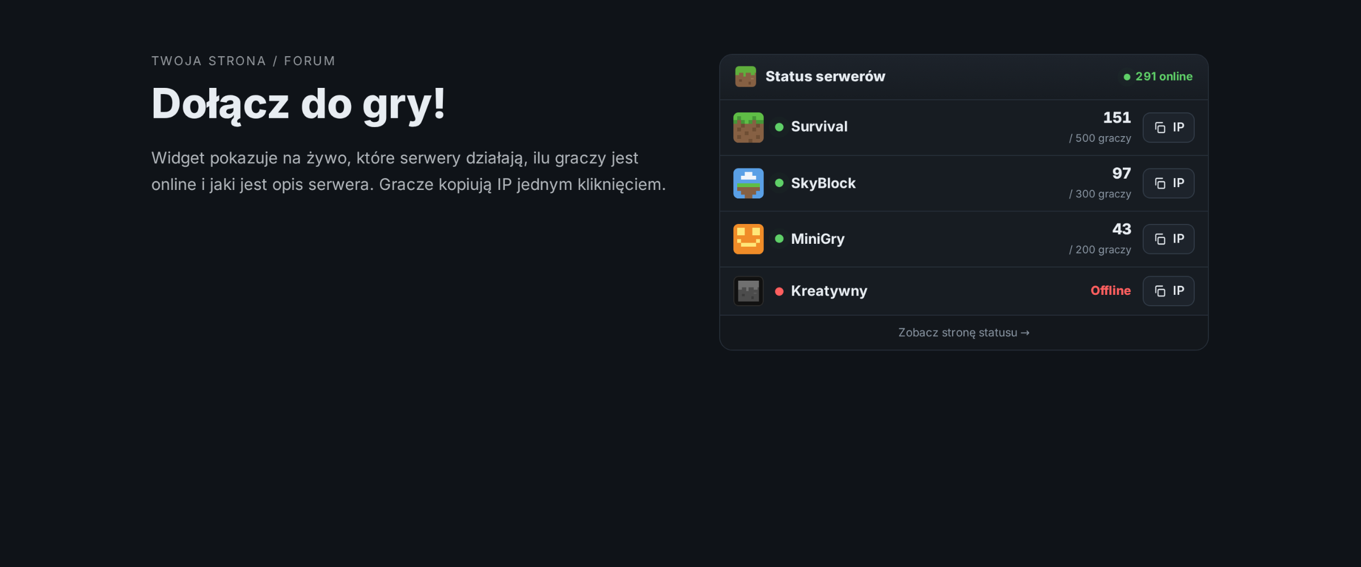This screenshot has height=567, width=1361.
Task: Click the Dołącz do gry! heading
Action: [x=298, y=105]
